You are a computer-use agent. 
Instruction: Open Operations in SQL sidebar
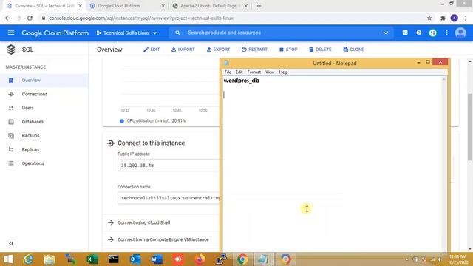click(x=44, y=163)
